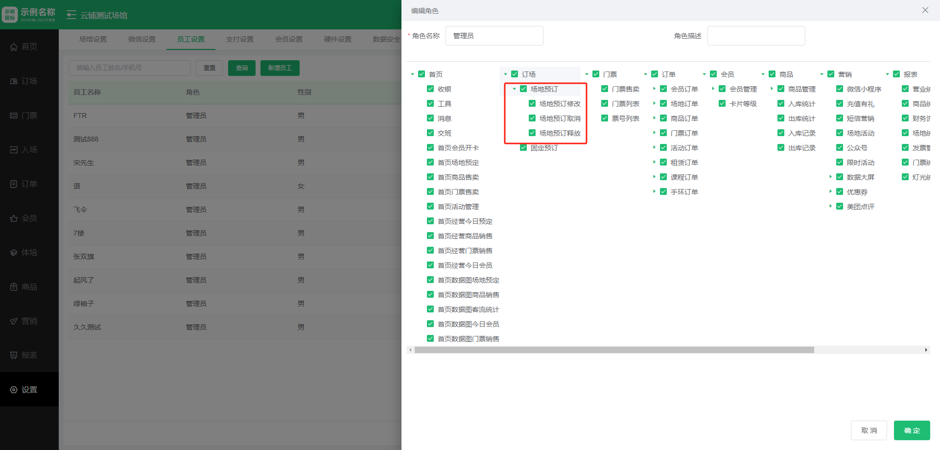
Task: Expand the 优惠券 node arrow
Action: (x=831, y=191)
